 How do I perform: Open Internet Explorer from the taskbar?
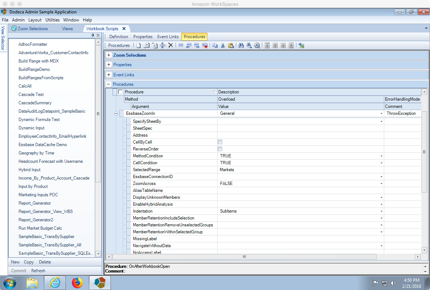(55, 283)
